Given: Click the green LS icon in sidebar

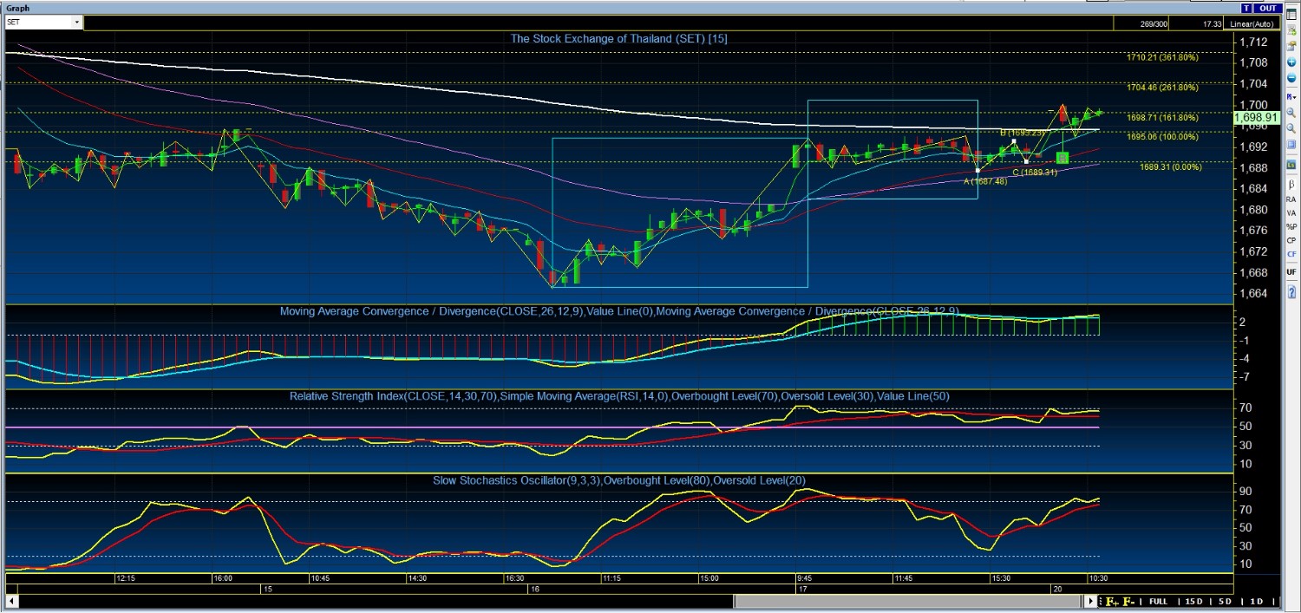Looking at the screenshot, I should coord(1291,165).
